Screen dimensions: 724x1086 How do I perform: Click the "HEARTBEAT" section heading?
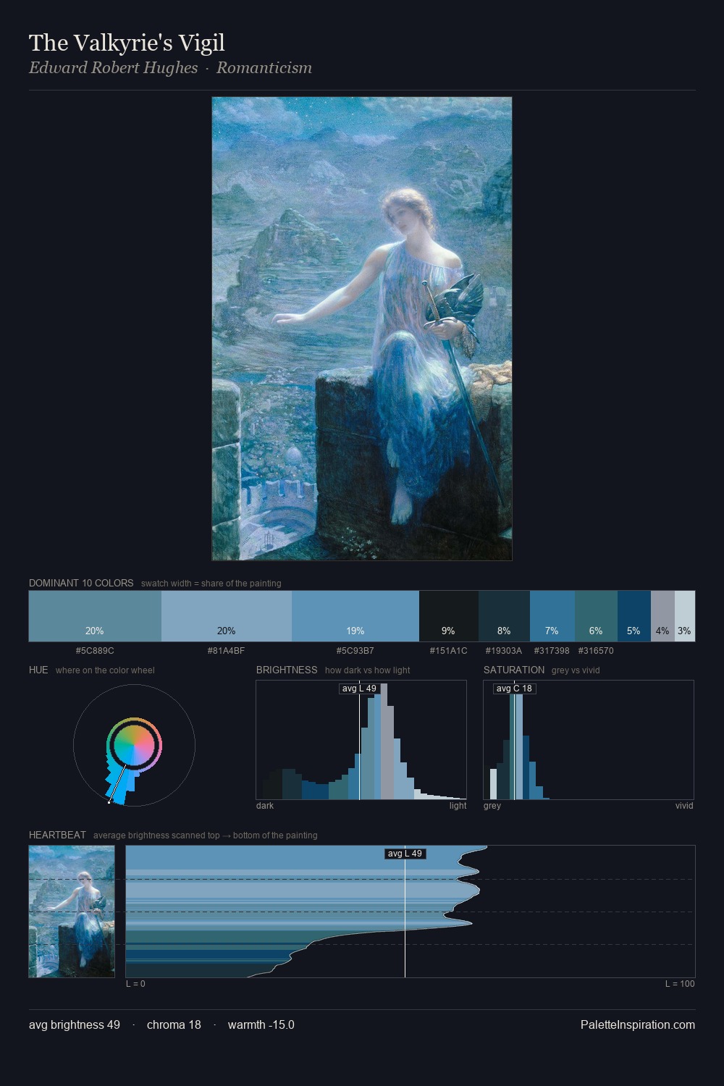[x=57, y=835]
